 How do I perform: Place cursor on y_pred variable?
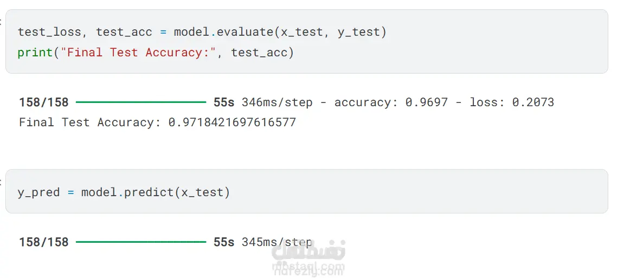38,192
